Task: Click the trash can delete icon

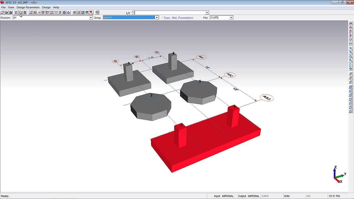Action: coord(25,12)
